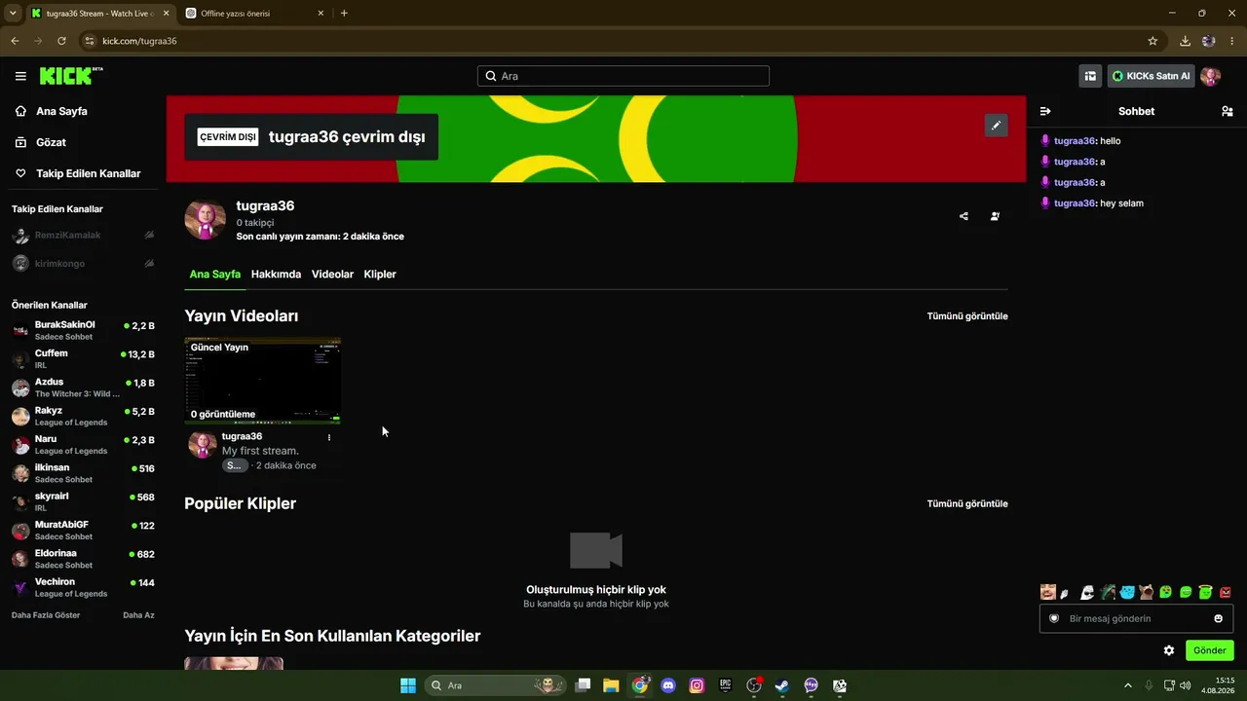Image resolution: width=1247 pixels, height=701 pixels.
Task: Click the ÇEVRİM DIŞI offline badge
Action: point(228,137)
